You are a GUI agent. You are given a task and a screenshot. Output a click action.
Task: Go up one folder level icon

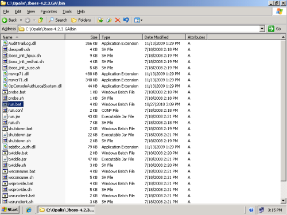[41, 20]
